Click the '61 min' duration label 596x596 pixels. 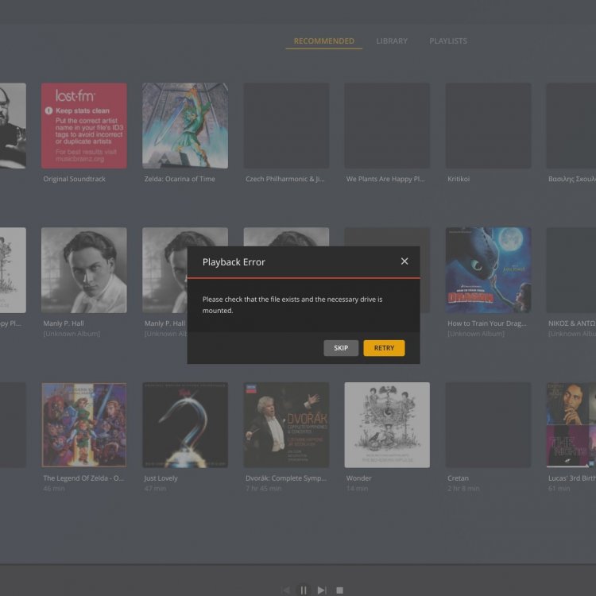coord(559,489)
